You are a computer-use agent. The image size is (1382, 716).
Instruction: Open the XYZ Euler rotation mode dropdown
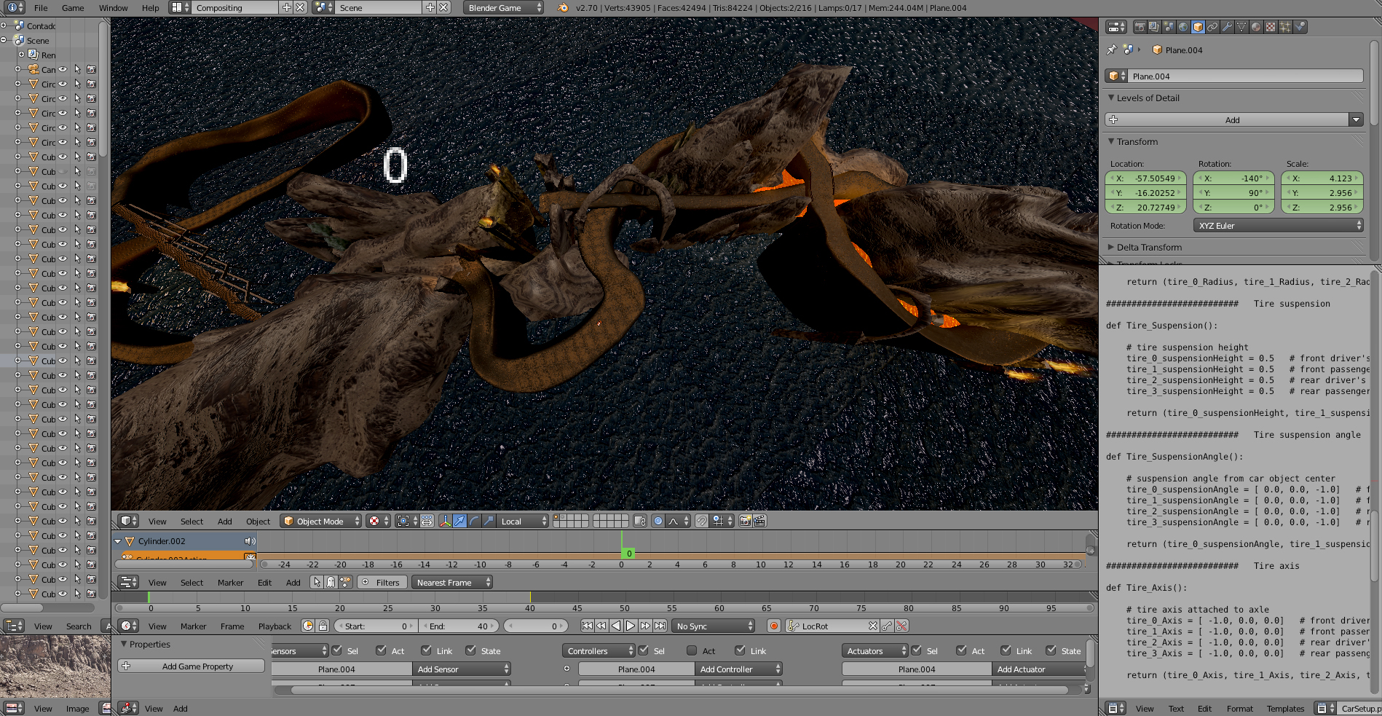(x=1278, y=226)
